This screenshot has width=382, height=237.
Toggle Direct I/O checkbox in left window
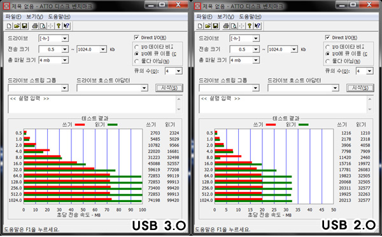136,37
